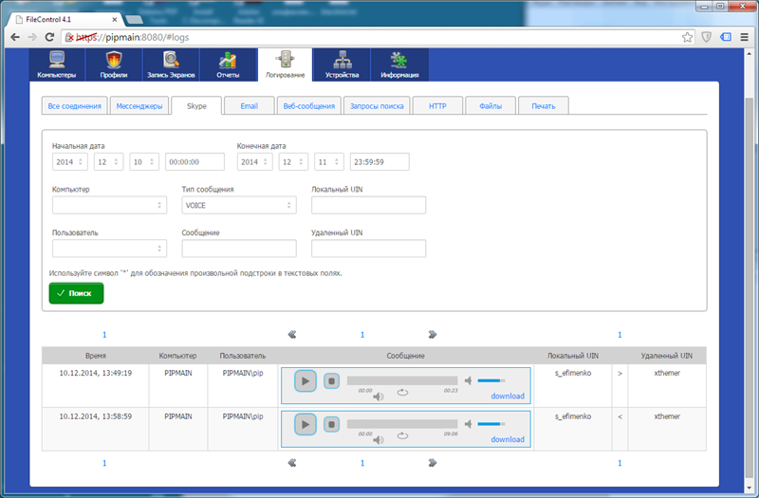Toggle the loop icon on the first recording
Viewport: 759px width, 498px height.
[402, 391]
